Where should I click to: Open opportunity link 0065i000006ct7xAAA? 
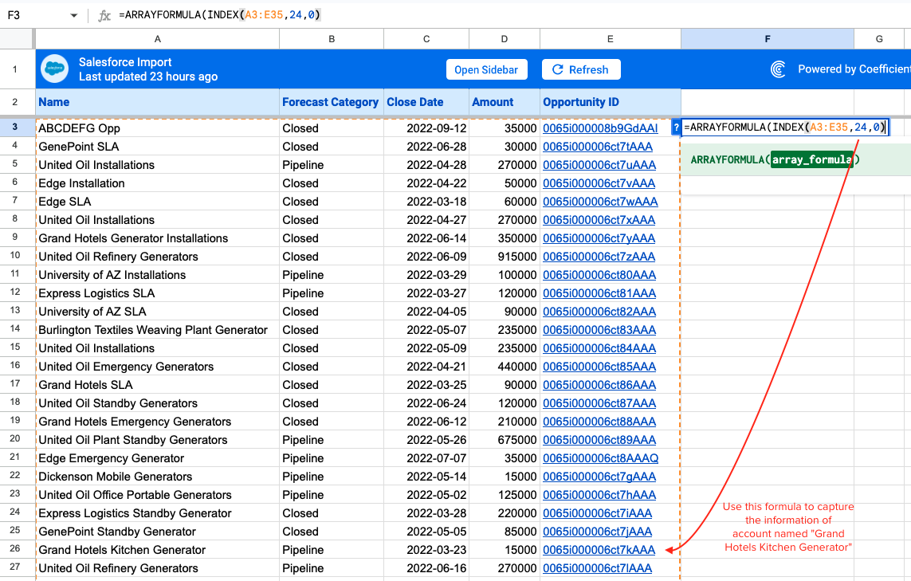[599, 220]
